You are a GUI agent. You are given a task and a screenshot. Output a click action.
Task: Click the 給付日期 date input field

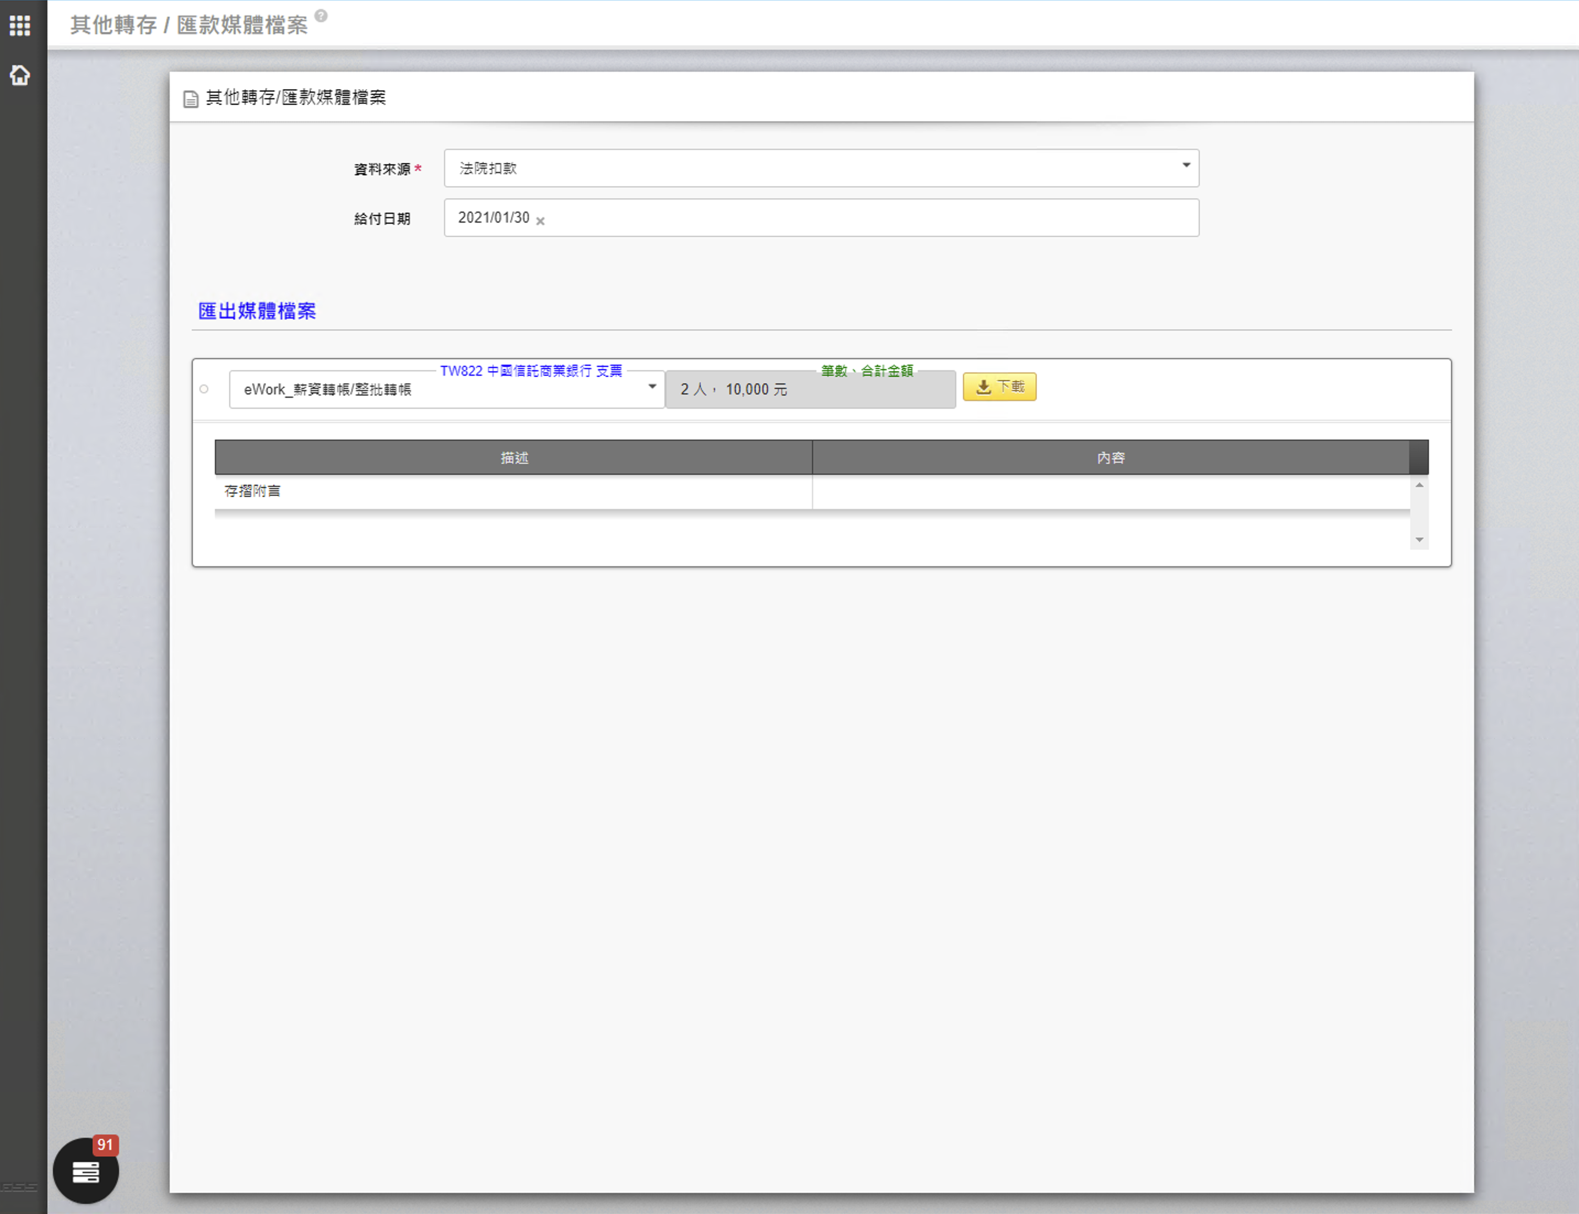(x=867, y=218)
